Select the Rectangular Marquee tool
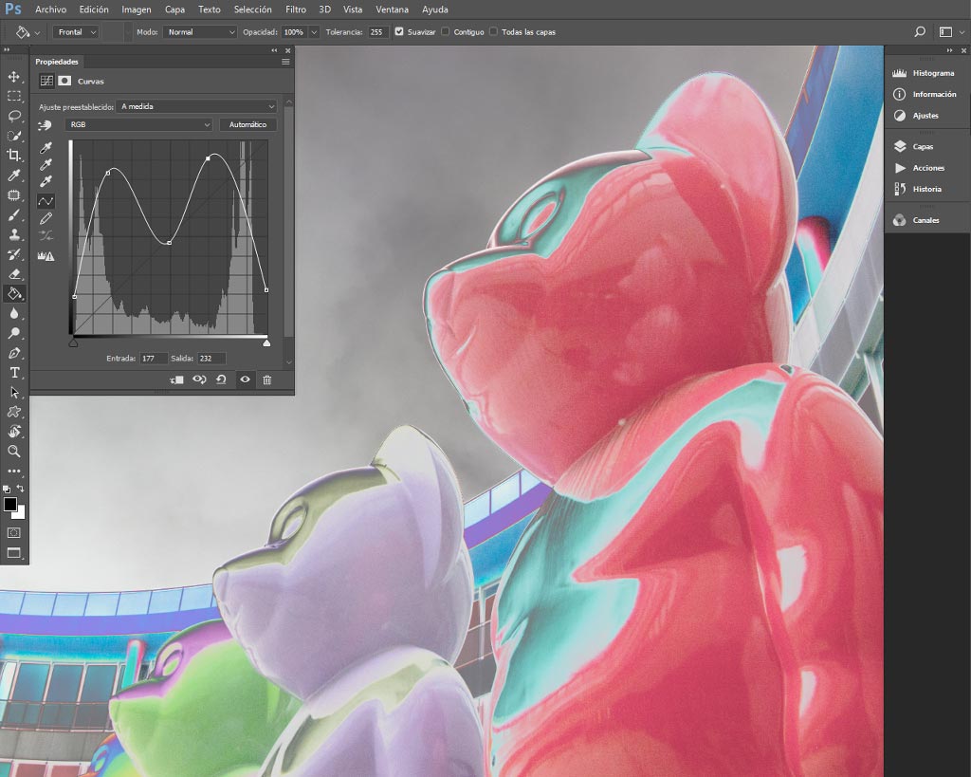Image resolution: width=971 pixels, height=777 pixels. pos(13,96)
